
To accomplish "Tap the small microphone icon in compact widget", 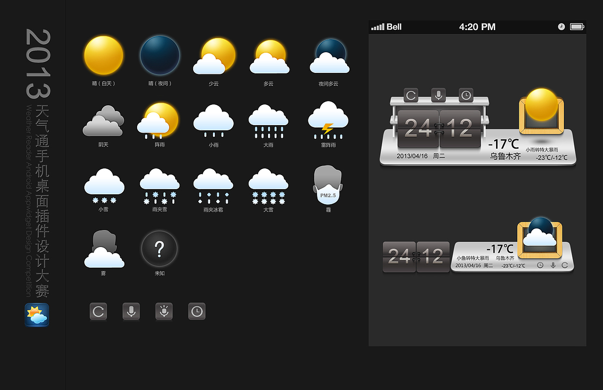I will pyautogui.click(x=553, y=265).
